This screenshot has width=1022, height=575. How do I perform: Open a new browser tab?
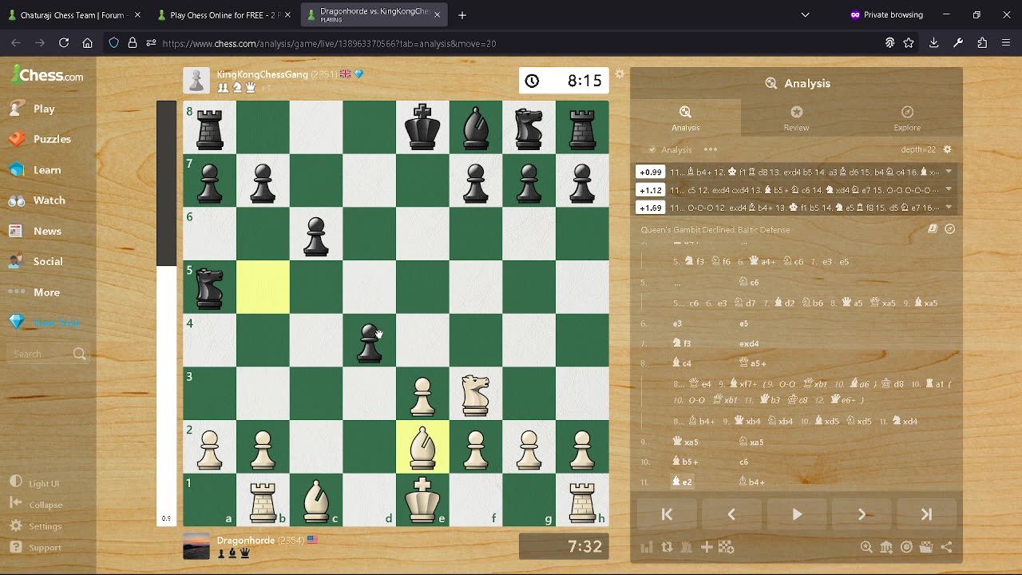point(461,14)
